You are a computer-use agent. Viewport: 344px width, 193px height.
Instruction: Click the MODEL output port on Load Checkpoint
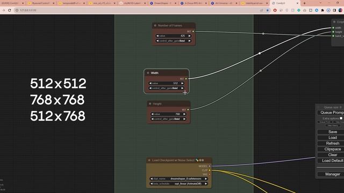click(210, 166)
